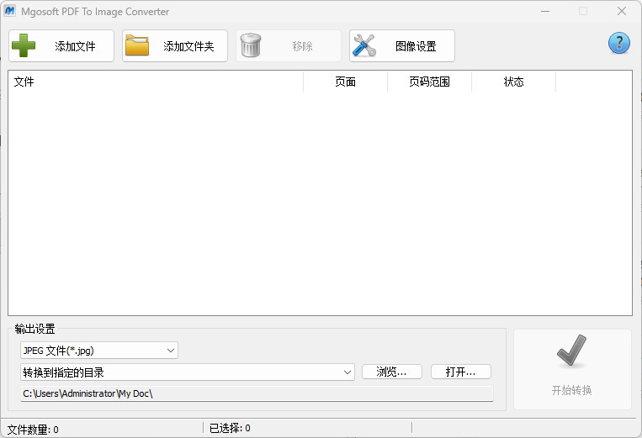Click the Mgosoft app logo in title bar
The width and height of the screenshot is (642, 438).
10,11
